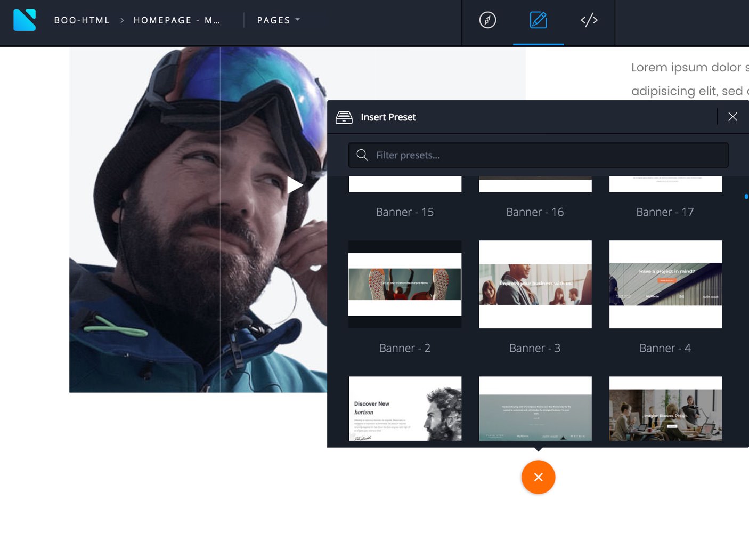Select the Banner - 2 preset thumbnail

coord(405,285)
